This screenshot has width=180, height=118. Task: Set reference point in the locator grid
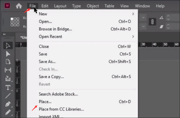[x=15, y=22]
